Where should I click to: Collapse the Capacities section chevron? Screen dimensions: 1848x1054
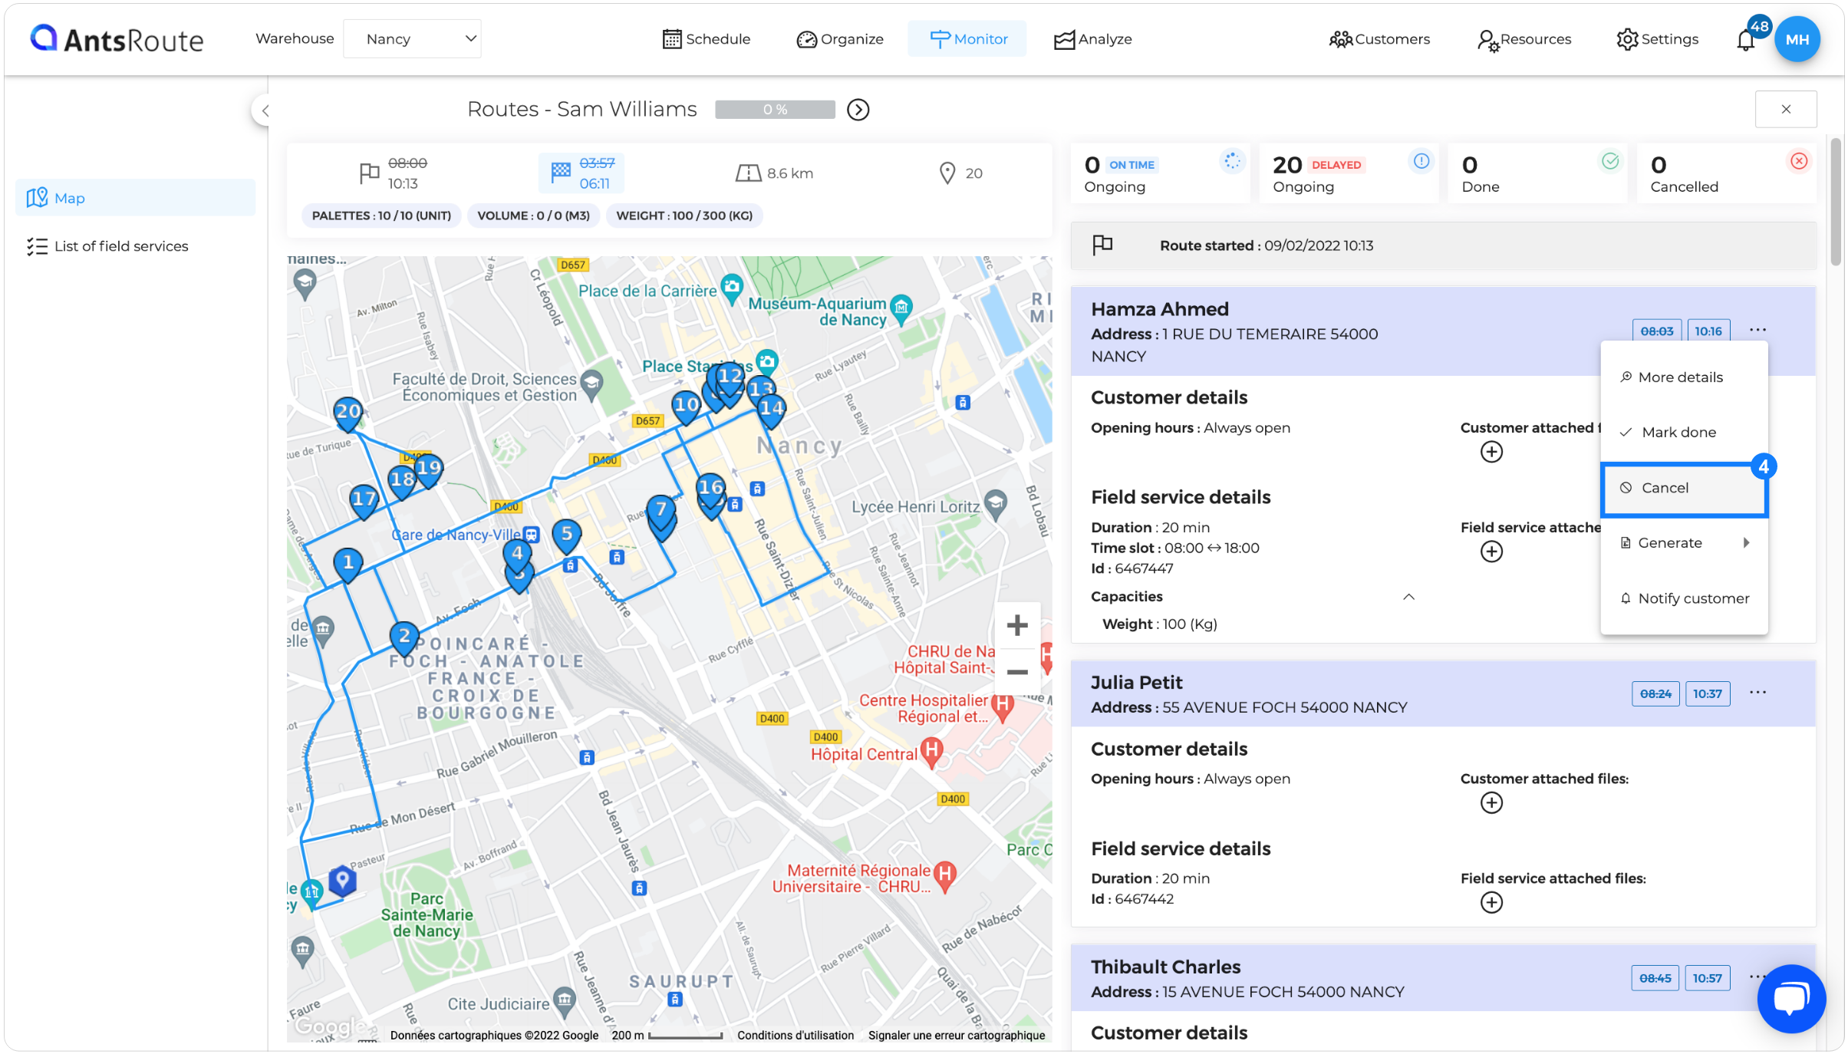pos(1408,597)
